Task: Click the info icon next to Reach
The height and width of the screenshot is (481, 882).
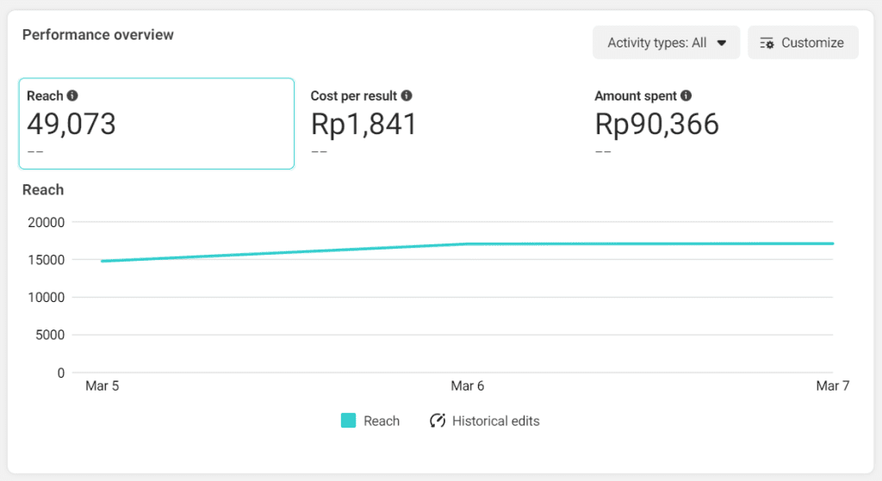Action: [x=72, y=96]
